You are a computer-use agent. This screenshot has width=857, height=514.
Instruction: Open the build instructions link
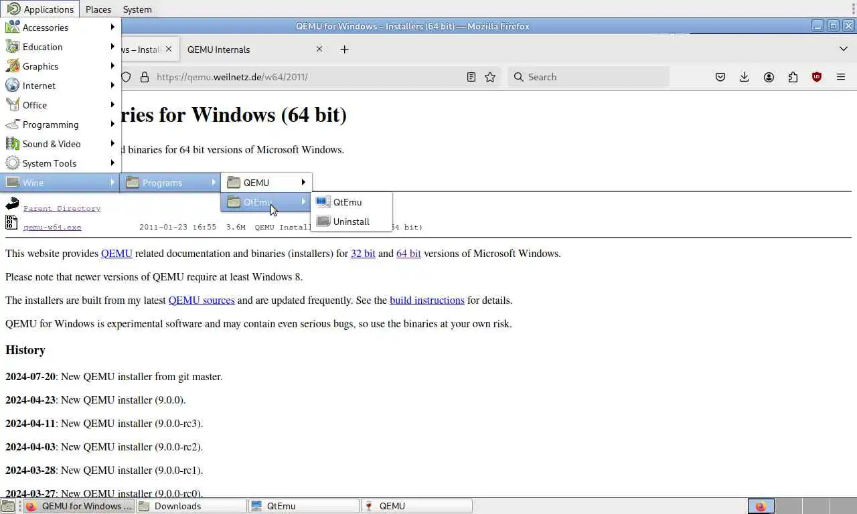427,301
